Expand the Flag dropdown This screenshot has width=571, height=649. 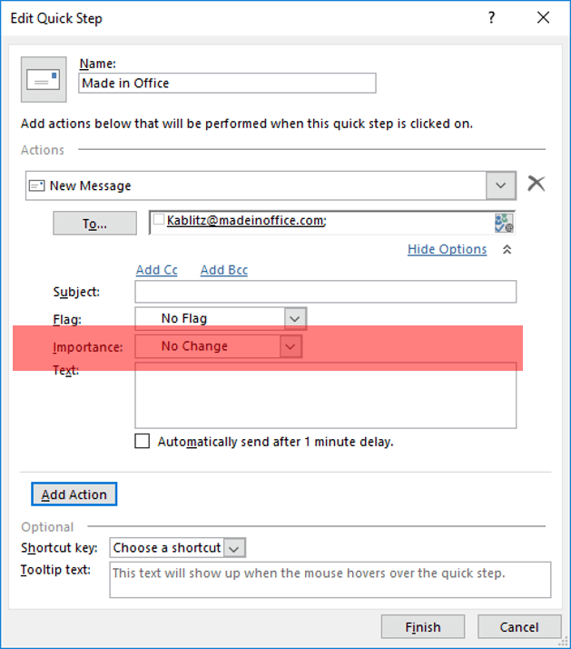click(294, 318)
